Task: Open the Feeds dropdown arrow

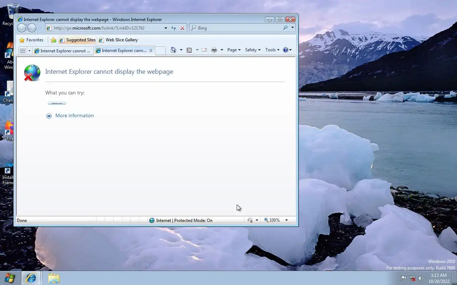Action: 197,50
